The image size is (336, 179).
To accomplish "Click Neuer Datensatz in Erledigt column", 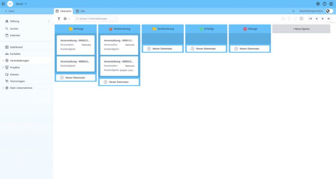I will [206, 48].
